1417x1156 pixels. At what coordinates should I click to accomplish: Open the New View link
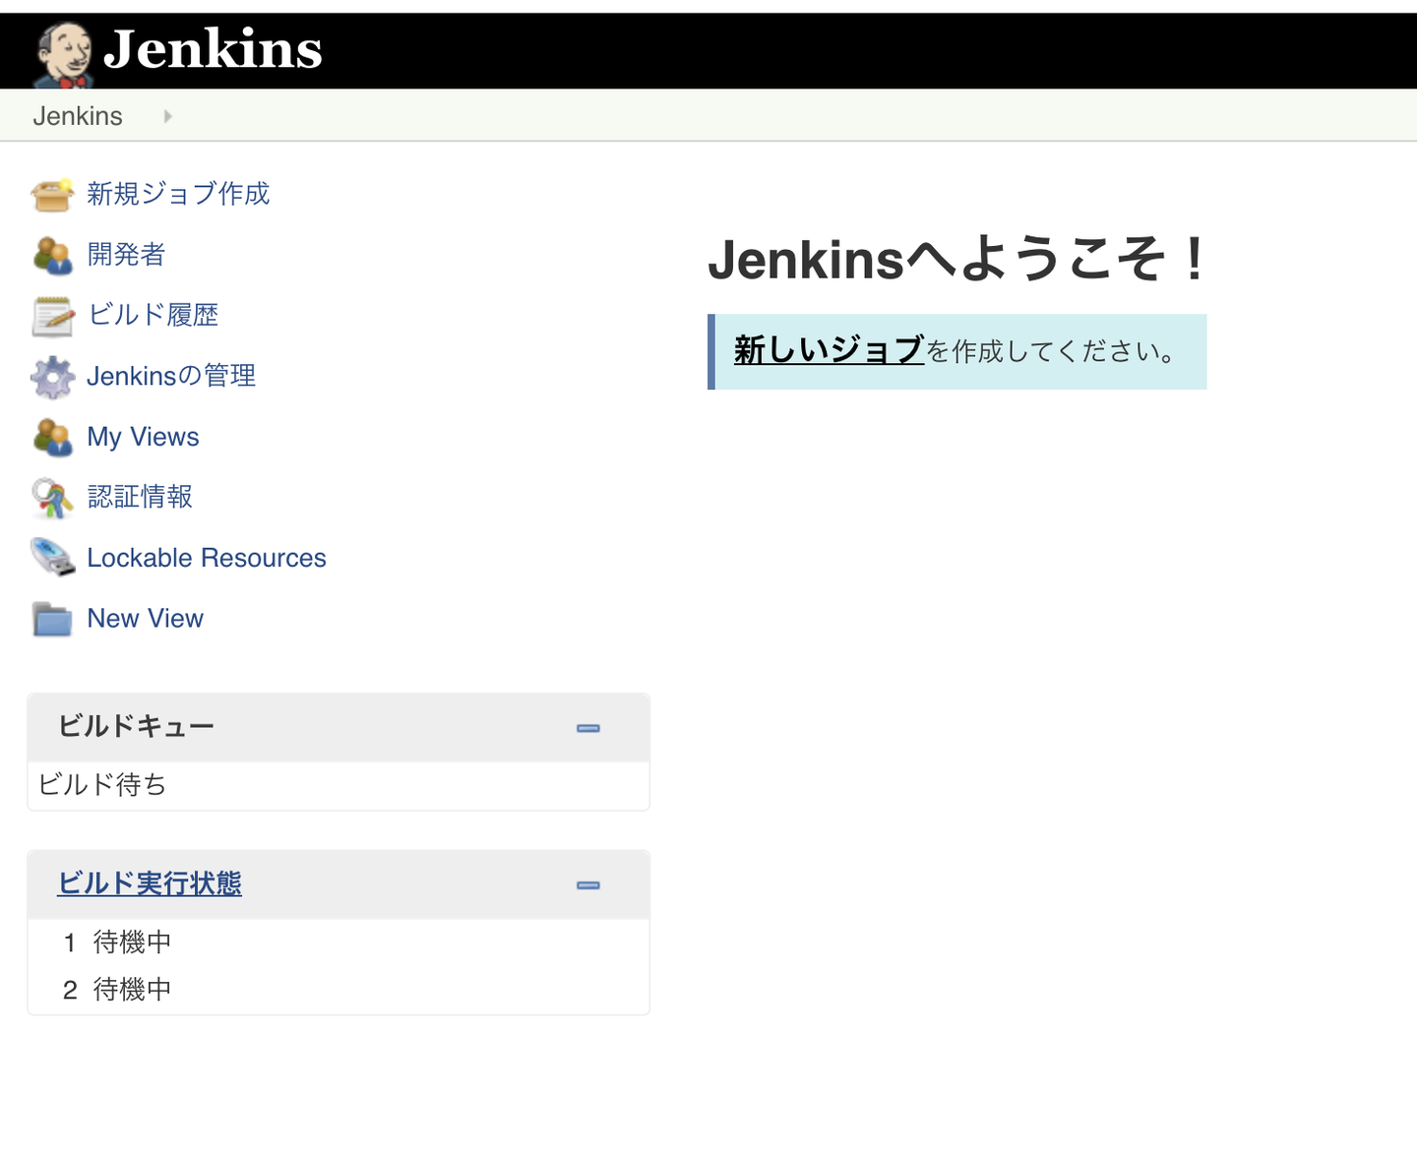pos(145,619)
